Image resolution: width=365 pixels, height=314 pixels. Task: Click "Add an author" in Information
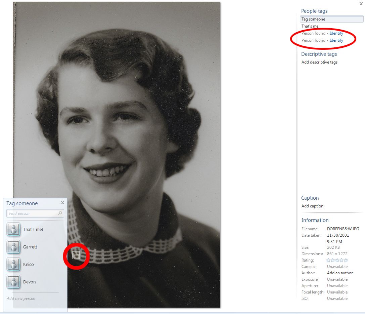[339, 273]
